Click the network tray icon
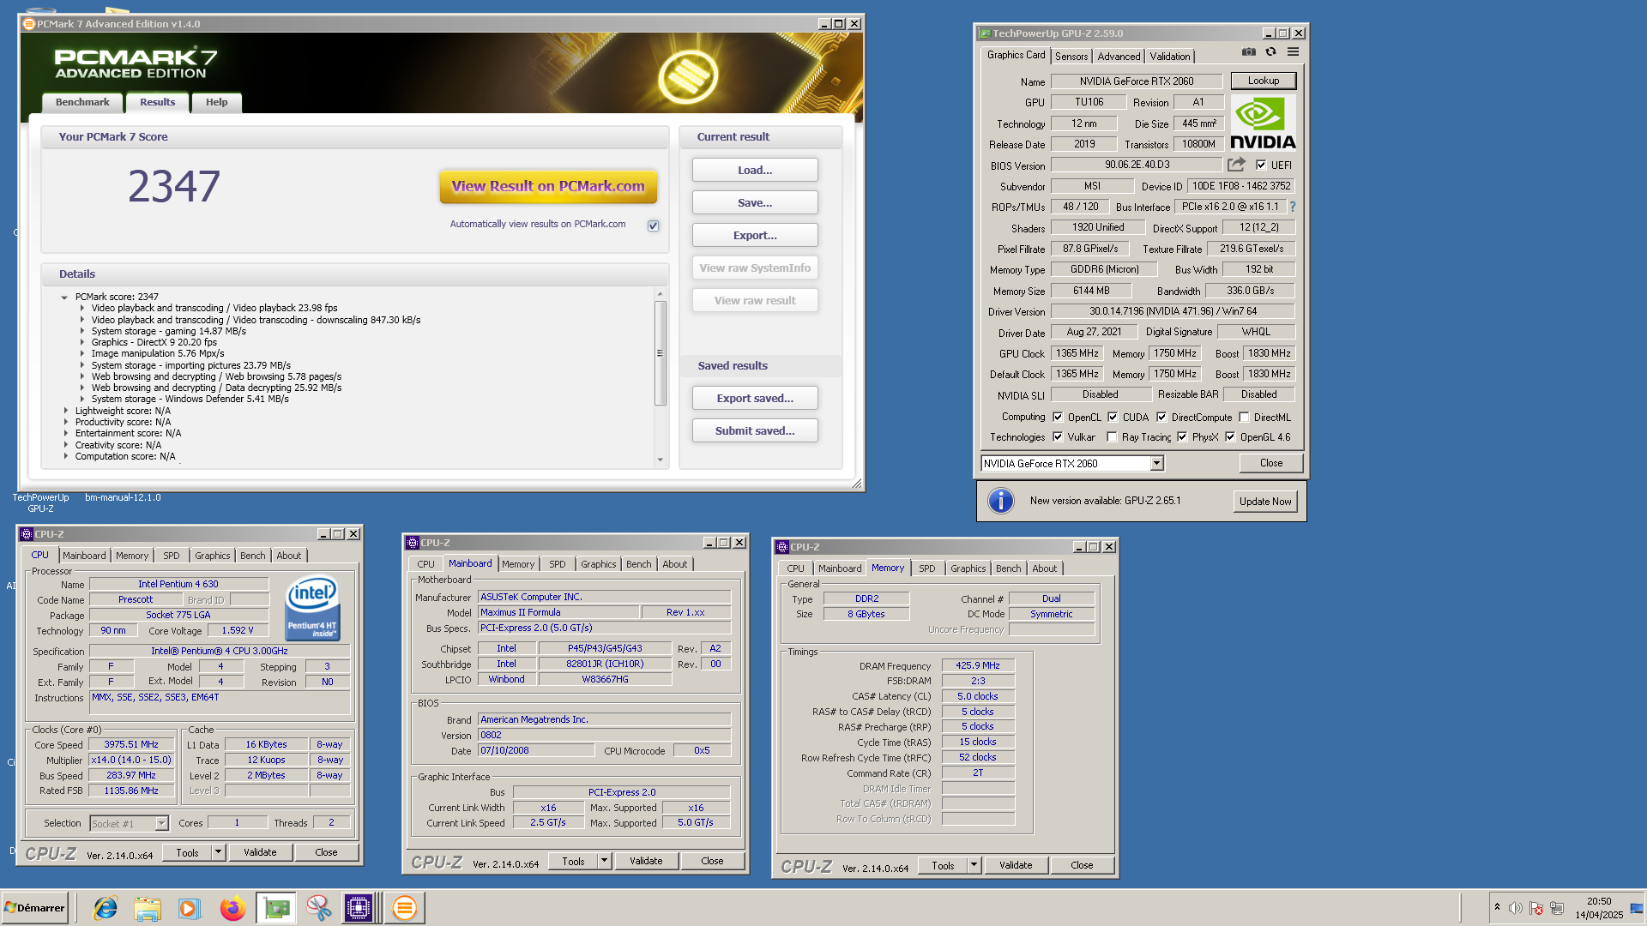 1556,908
